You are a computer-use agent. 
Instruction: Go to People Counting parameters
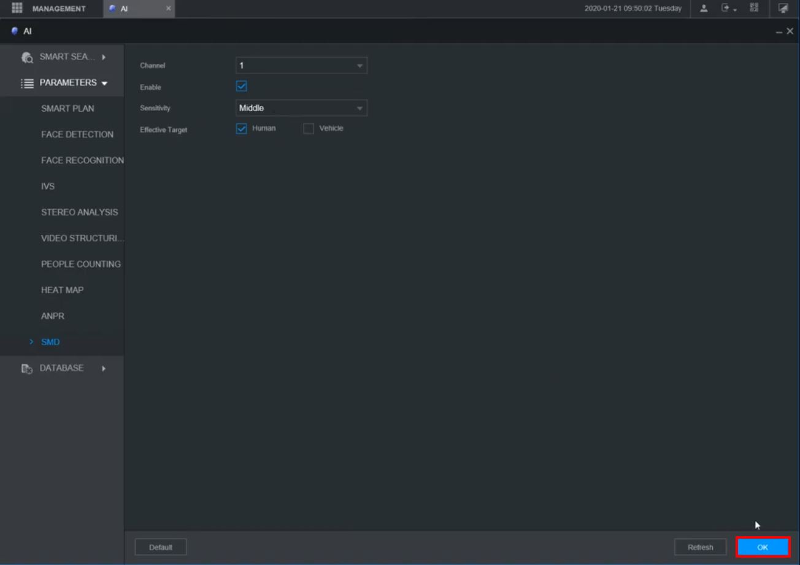(x=81, y=264)
